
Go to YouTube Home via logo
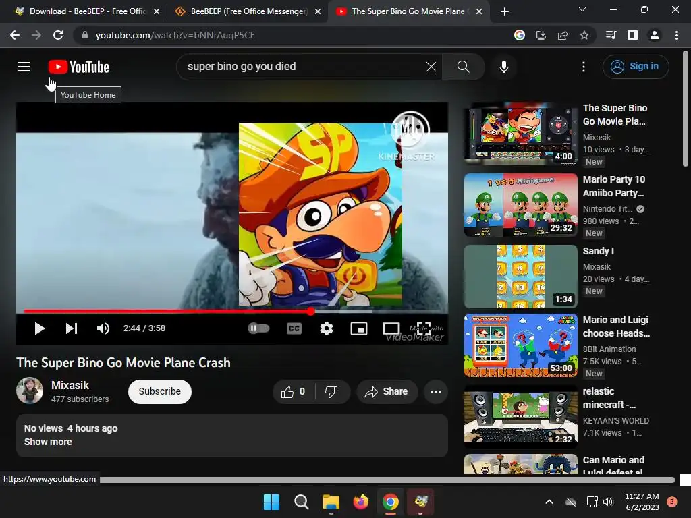point(79,67)
